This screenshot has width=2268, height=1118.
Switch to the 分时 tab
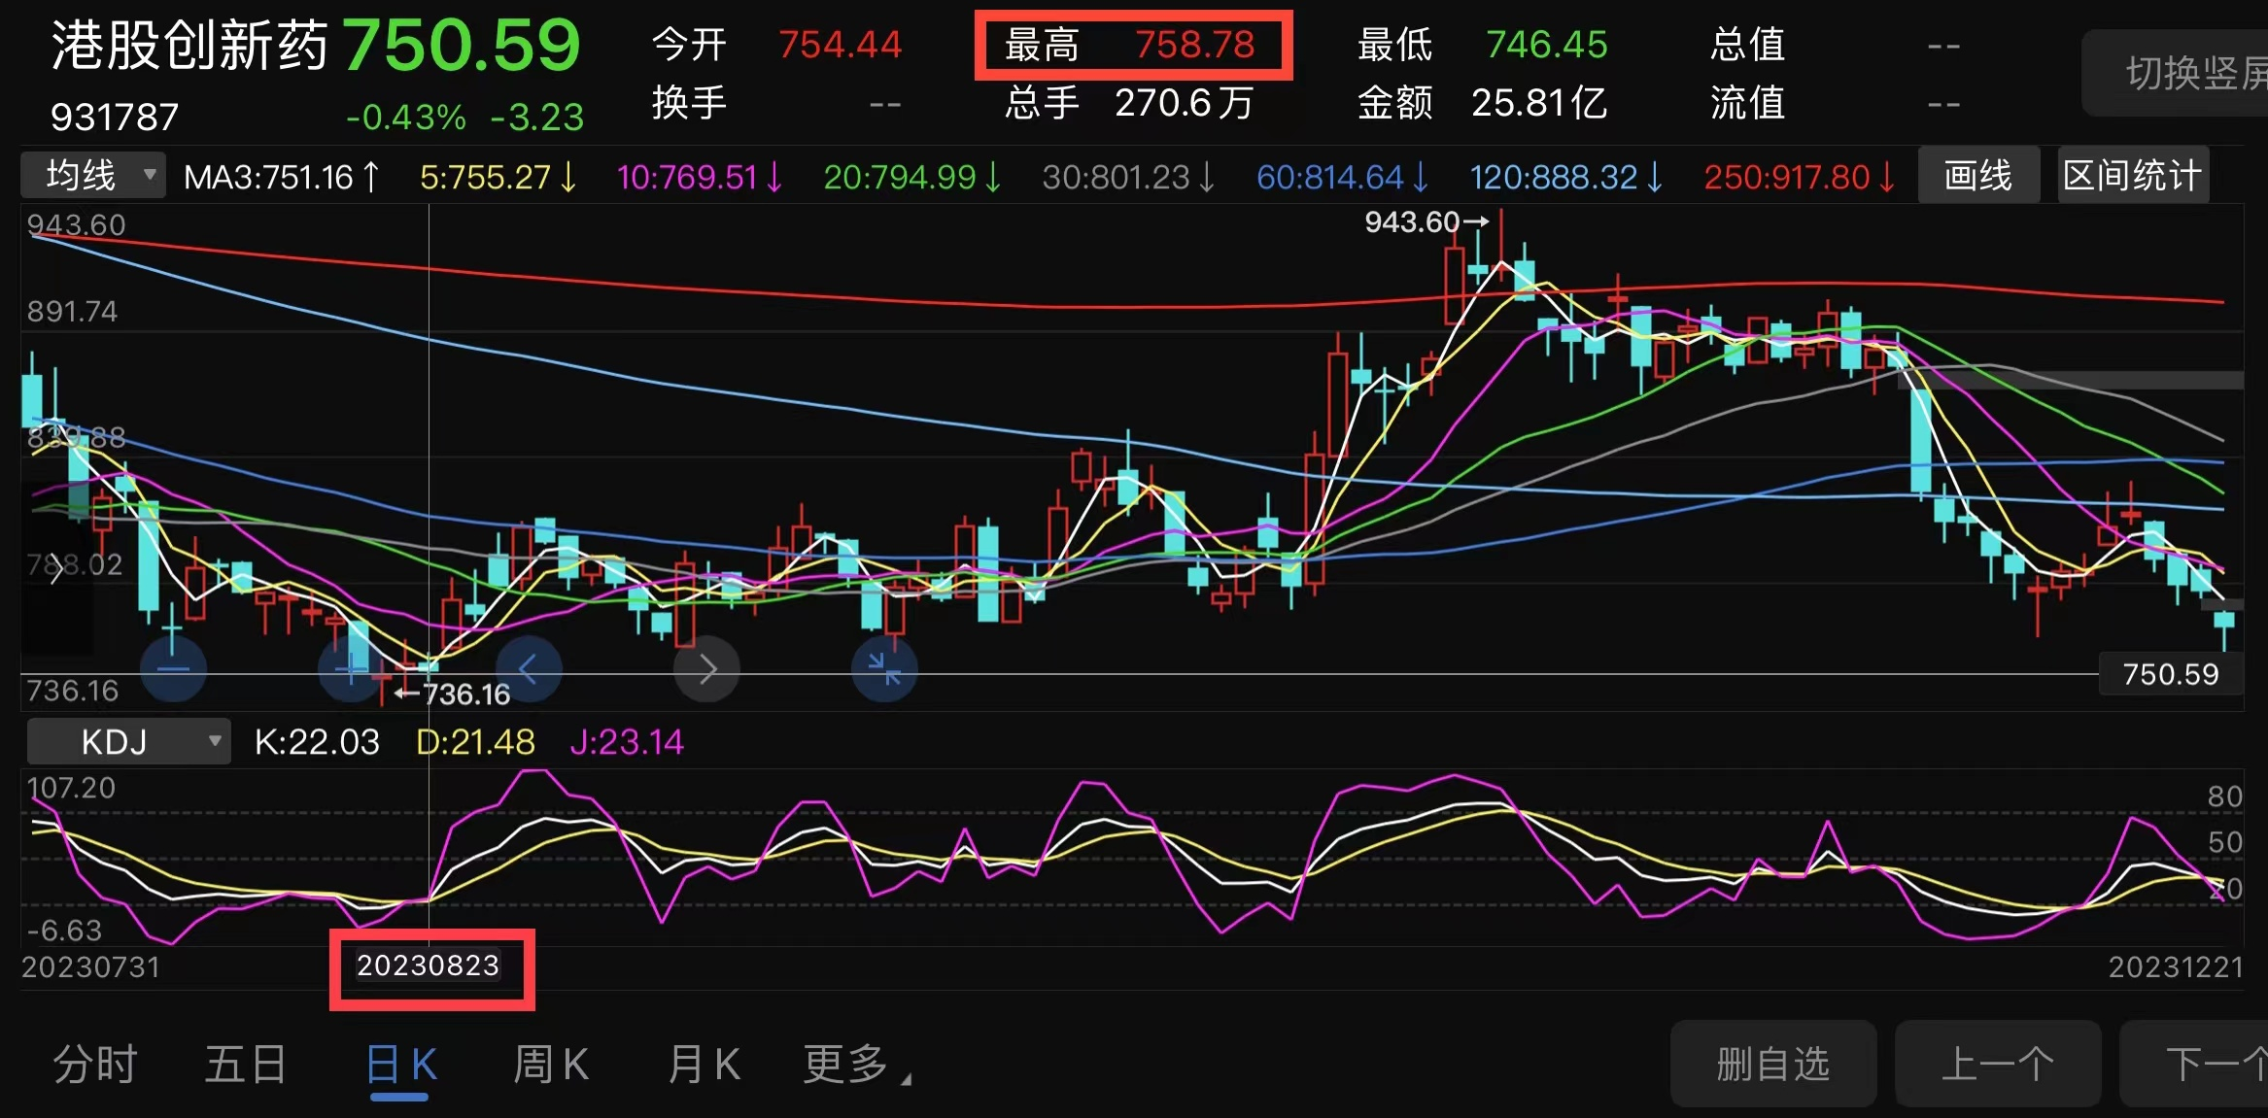[x=94, y=1064]
